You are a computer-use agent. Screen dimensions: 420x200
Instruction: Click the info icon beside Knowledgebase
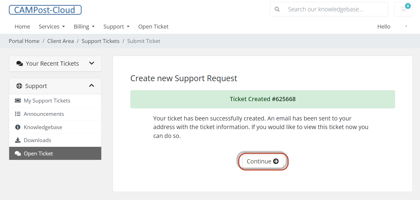click(18, 127)
